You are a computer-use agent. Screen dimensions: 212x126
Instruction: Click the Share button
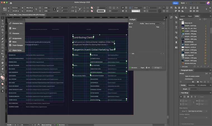point(175,3)
